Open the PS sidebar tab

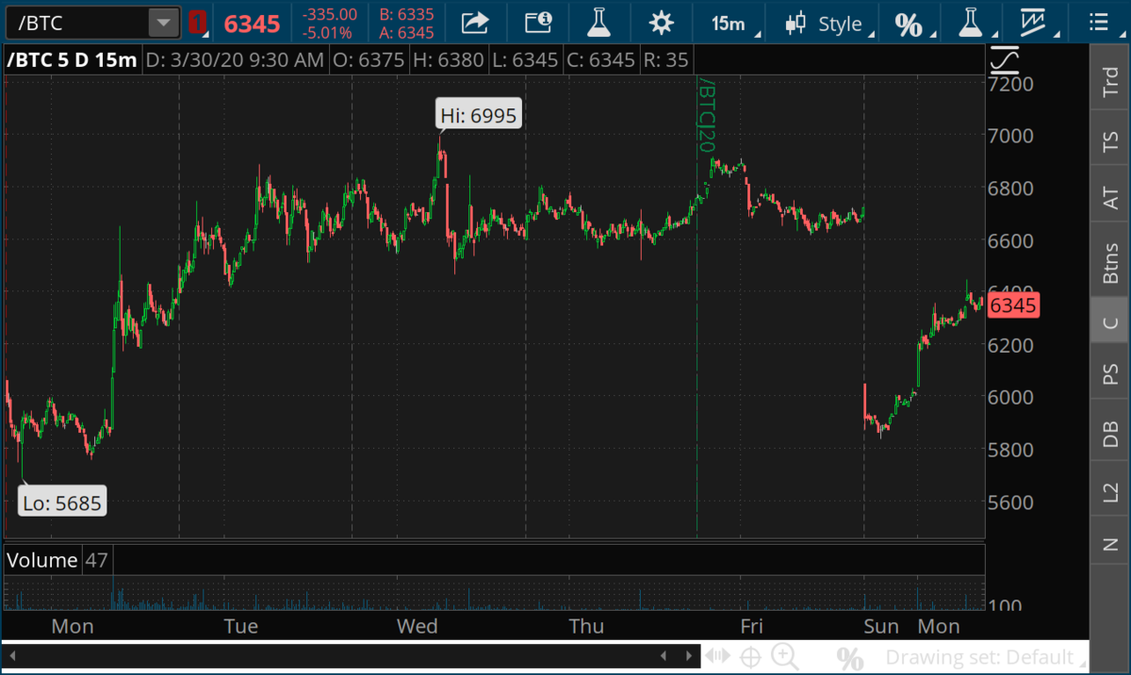point(1110,374)
